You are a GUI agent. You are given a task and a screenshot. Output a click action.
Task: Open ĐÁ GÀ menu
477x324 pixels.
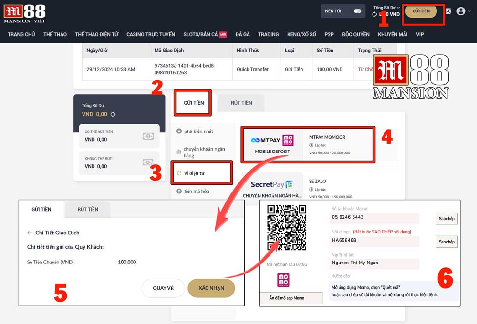tap(242, 34)
